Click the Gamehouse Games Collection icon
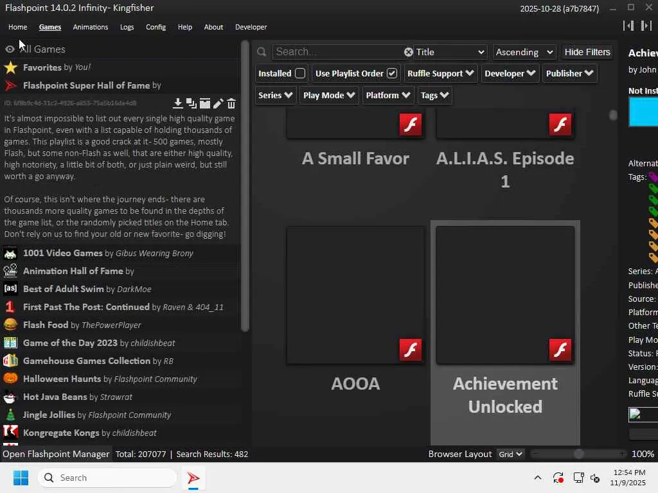The width and height of the screenshot is (658, 493). click(10, 361)
